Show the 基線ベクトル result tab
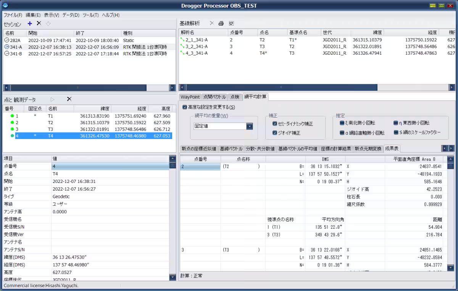The image size is (458, 291). point(231,149)
